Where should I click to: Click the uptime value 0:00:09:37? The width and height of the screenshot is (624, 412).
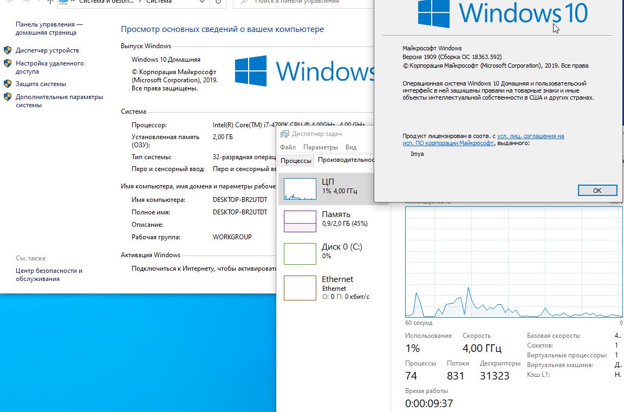(429, 404)
